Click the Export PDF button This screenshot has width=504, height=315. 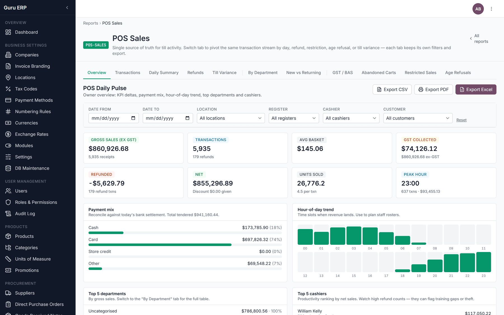pos(433,90)
